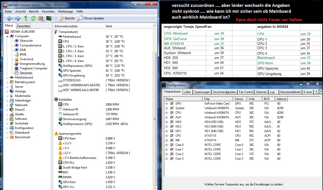Open Energieverwaltung in the tree
The width and height of the screenshot is (323, 190).
(32, 64)
